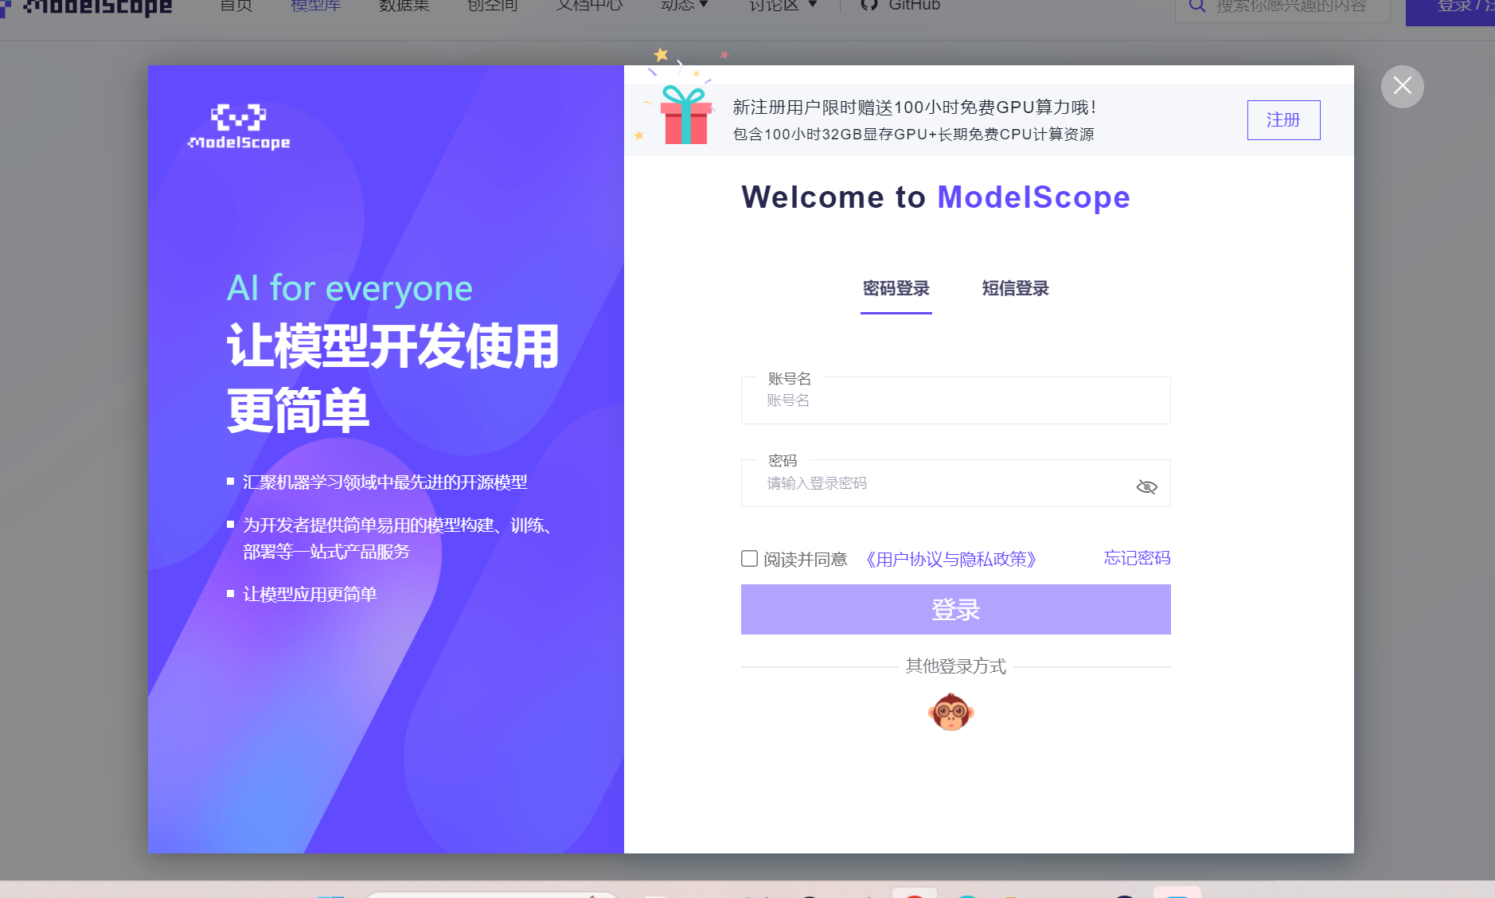Close the login dialog with the X
Viewport: 1495px width, 898px height.
click(x=1402, y=86)
